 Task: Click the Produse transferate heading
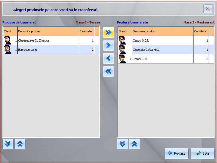[132, 22]
